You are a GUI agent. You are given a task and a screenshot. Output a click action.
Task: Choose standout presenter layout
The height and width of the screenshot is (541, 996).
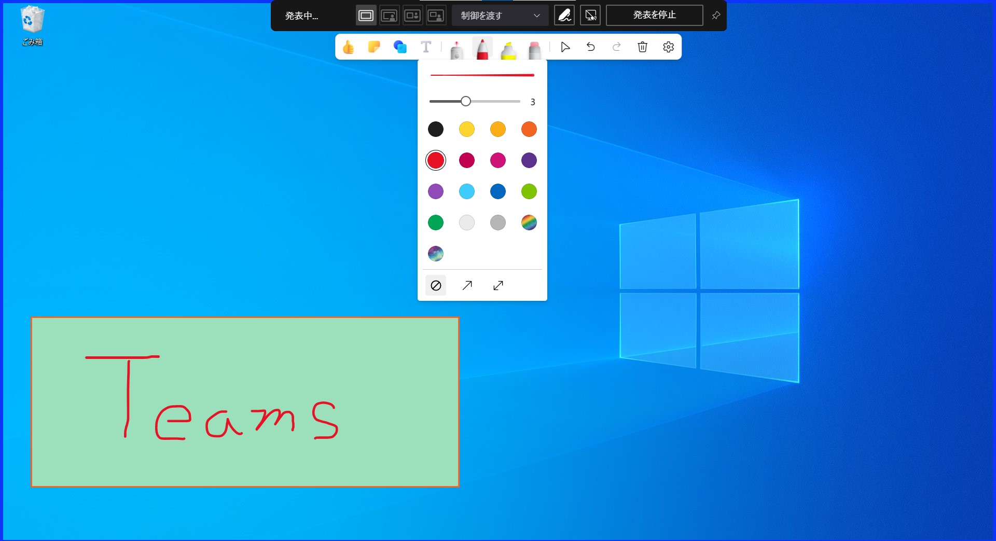(389, 16)
